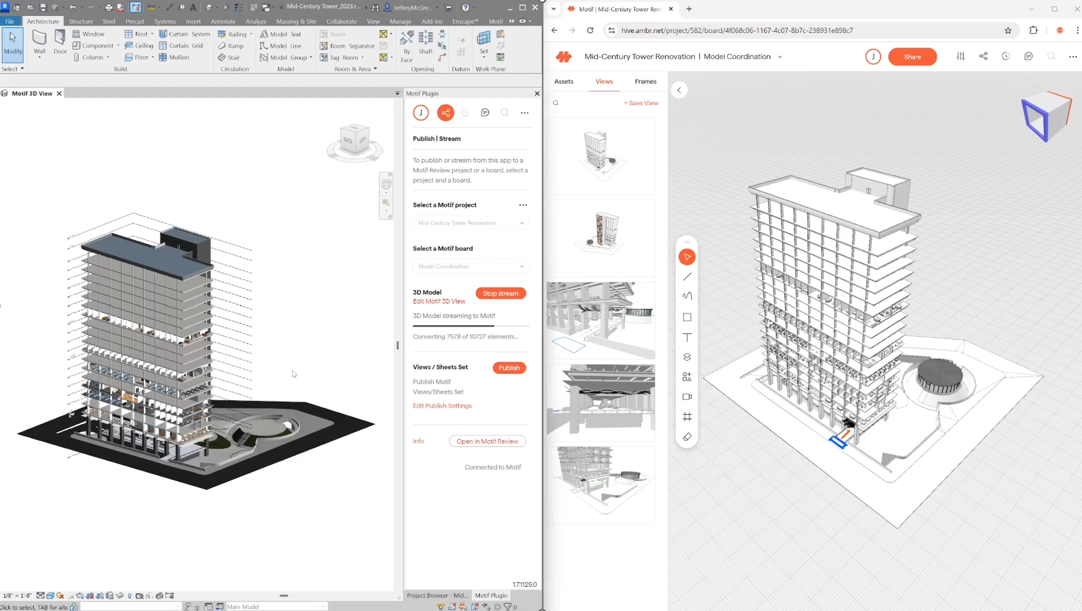Activate the Modify selection tool
Screen dimensions: 1082x611
(12, 43)
